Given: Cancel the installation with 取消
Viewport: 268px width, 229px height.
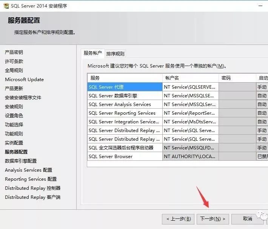Looking at the screenshot, I should coord(248,219).
